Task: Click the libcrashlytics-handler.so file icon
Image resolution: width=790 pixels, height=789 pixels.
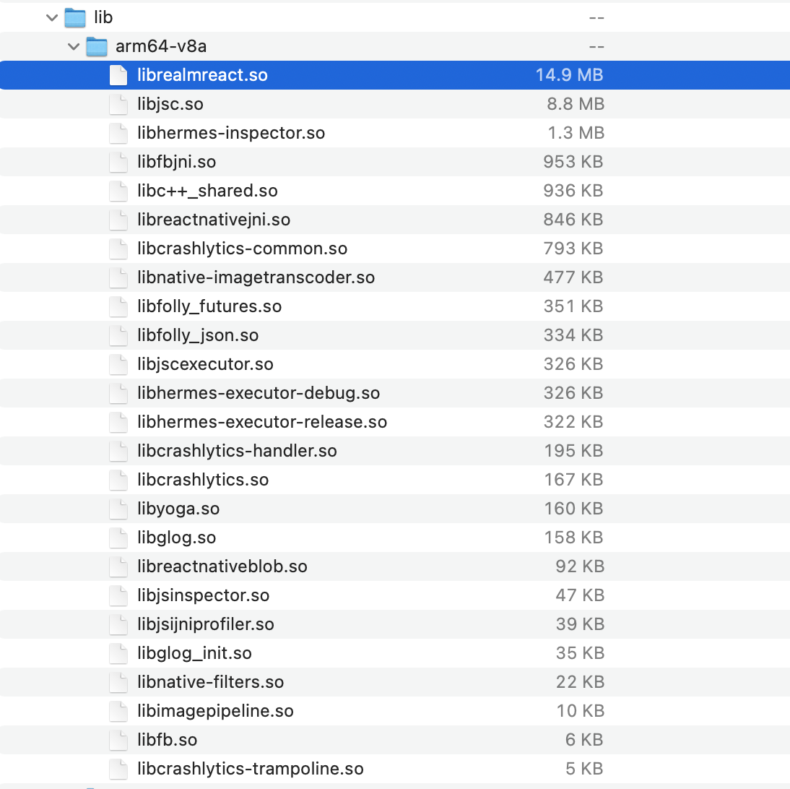Action: 118,451
